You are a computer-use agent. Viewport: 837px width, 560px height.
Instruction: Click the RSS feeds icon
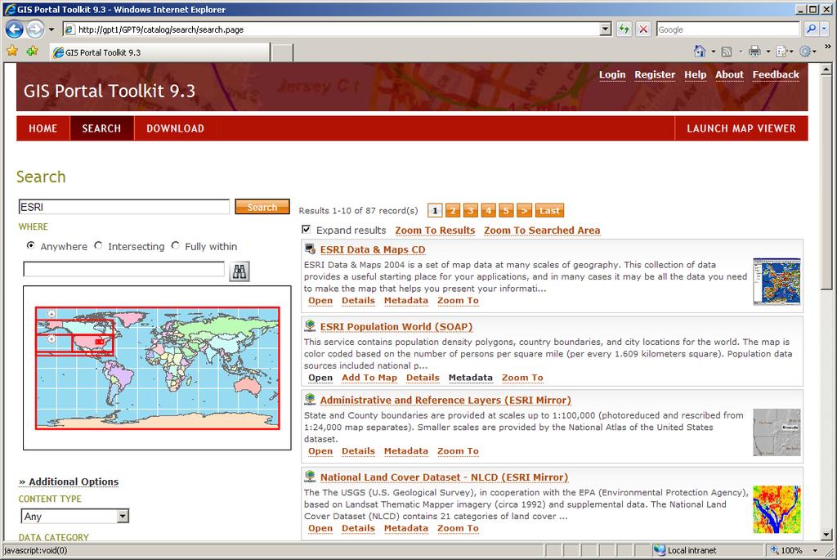point(727,52)
